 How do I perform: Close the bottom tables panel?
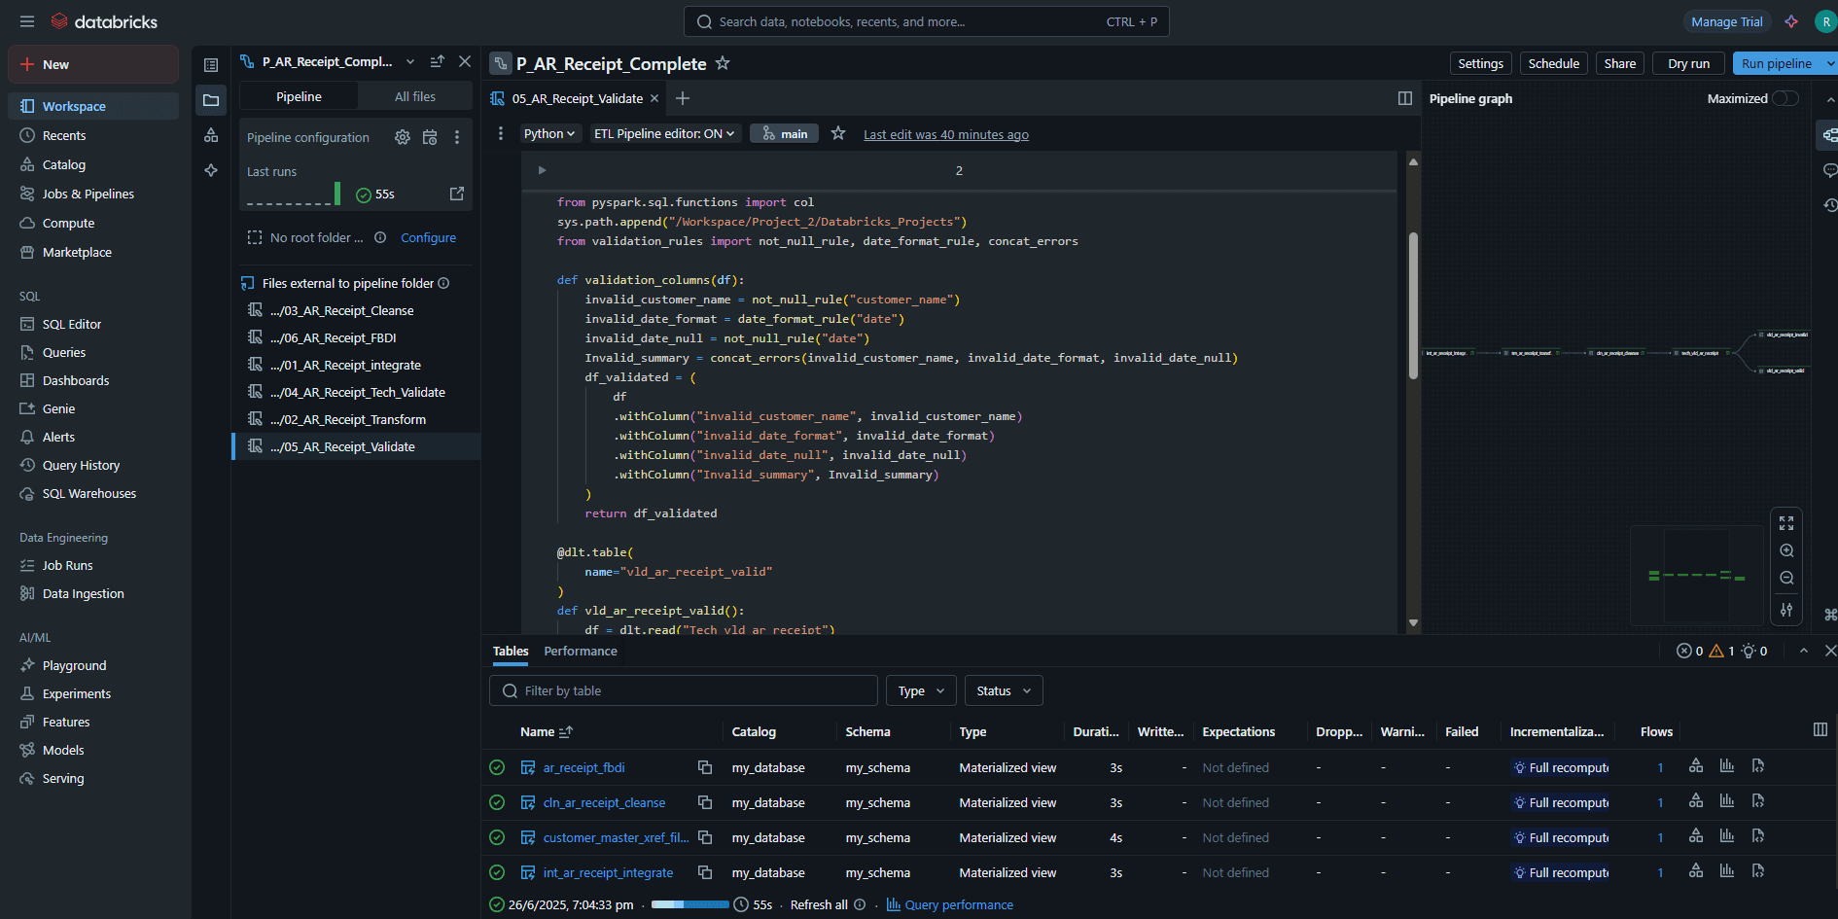tap(1830, 651)
